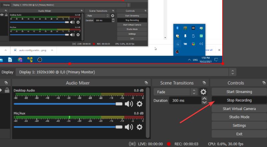
Task: Click the Duration 300 ms field
Action: 185,100
